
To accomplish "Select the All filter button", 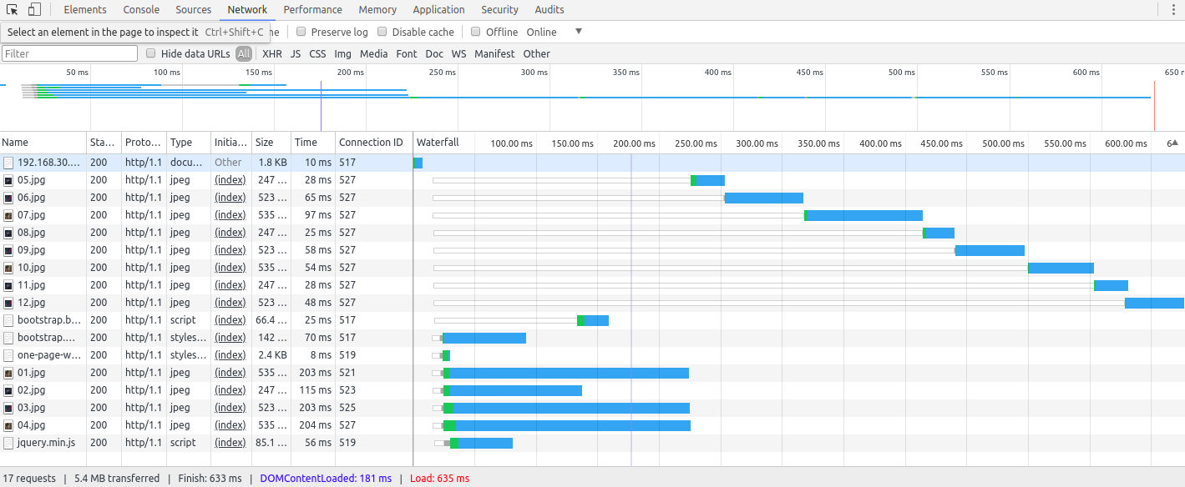I will point(243,53).
